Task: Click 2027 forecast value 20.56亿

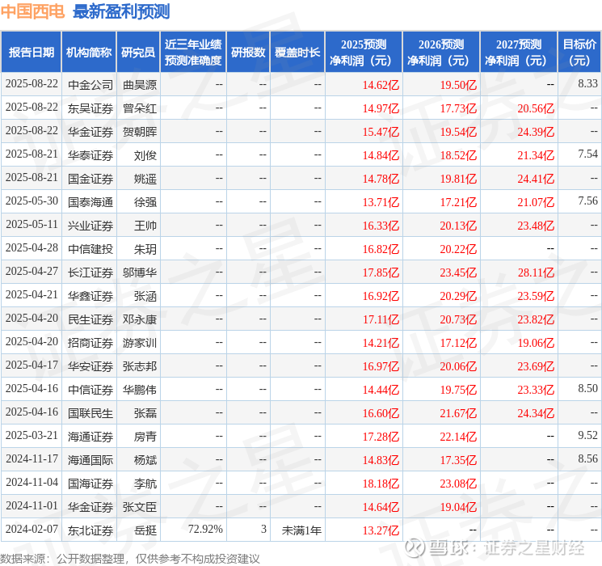Action: point(536,108)
